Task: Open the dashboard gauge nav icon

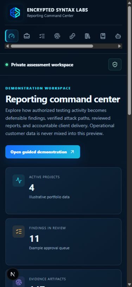Action: (12, 36)
